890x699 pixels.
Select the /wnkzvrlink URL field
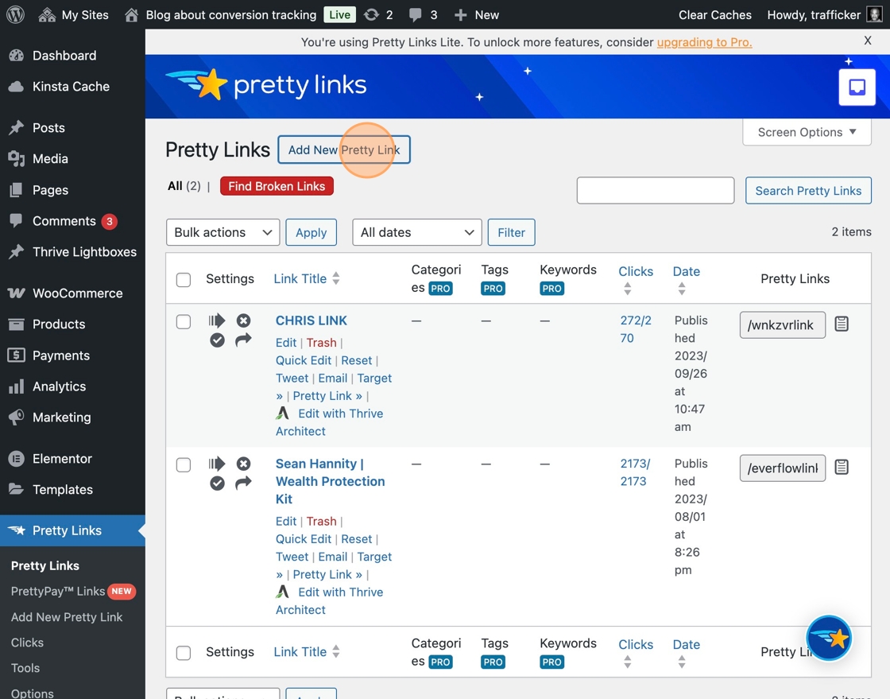click(x=783, y=324)
